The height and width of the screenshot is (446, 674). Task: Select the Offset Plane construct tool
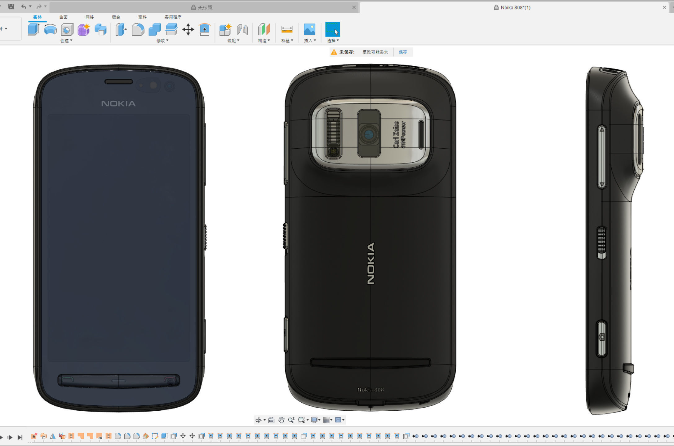[264, 29]
